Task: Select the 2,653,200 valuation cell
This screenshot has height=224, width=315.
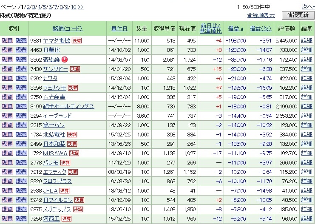Action: [286, 116]
